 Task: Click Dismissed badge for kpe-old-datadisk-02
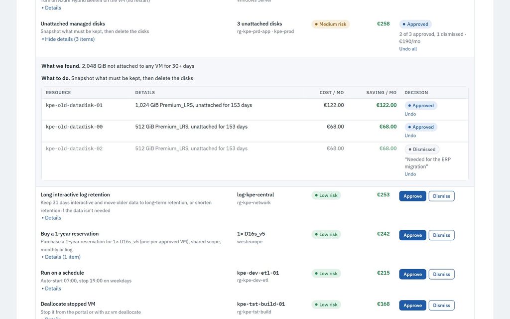[422, 150]
